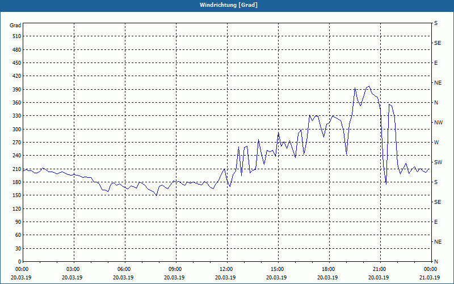454x284 pixels.
Task: Select the "N" compass label on the 0 gridline
Action: [x=436, y=262]
